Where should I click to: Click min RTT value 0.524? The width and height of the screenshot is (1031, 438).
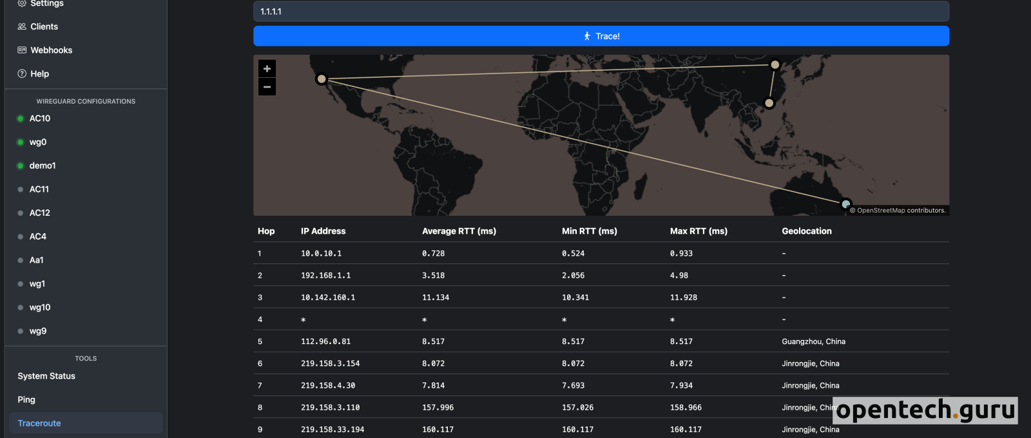tap(573, 254)
